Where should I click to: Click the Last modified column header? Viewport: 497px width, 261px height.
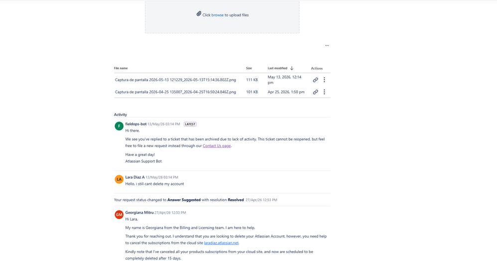pos(277,68)
